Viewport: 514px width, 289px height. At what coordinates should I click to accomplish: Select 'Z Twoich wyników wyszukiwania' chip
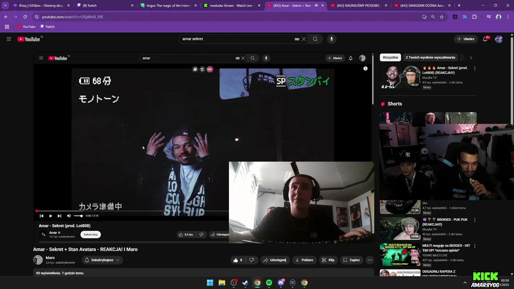tap(430, 57)
